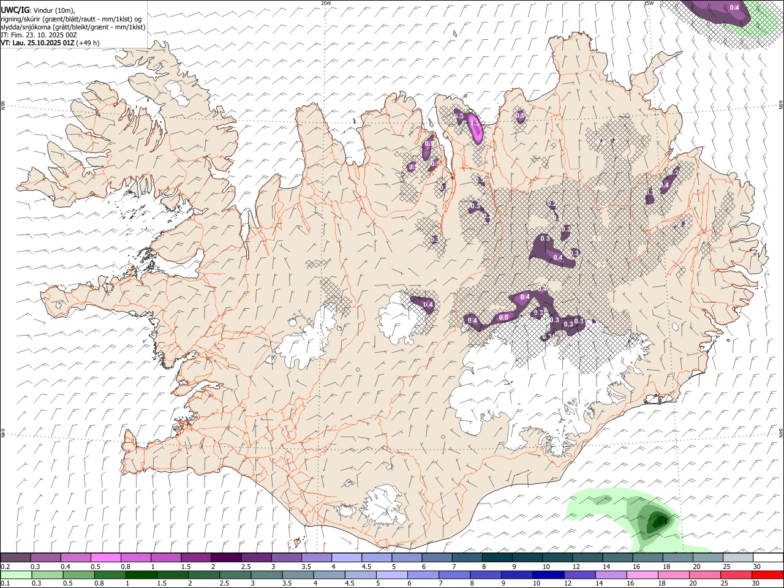Click the rain scale swatch between 18 and 20
784x588 pixels.
pyautogui.click(x=673, y=575)
